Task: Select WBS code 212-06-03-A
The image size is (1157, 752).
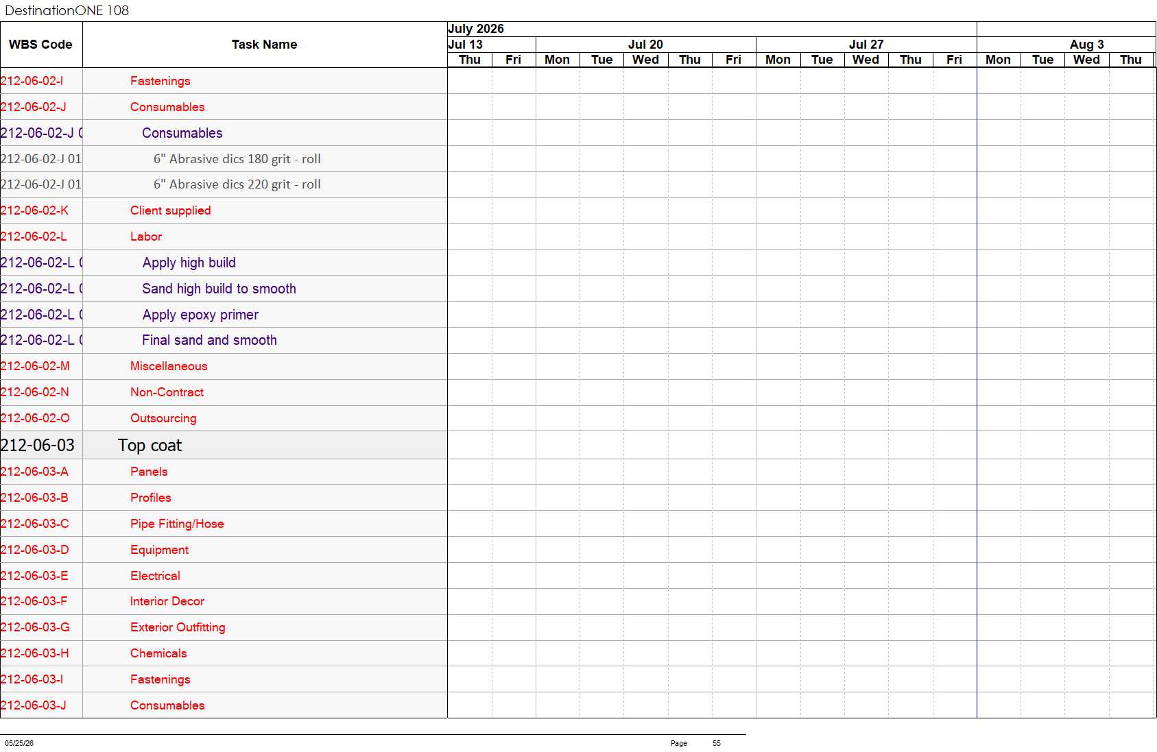Action: (34, 472)
